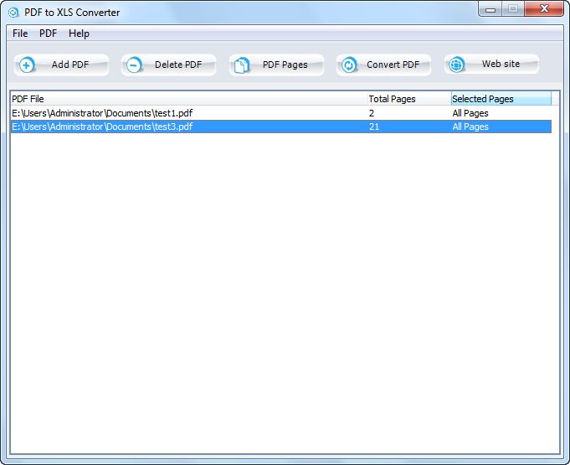Open the File menu
Viewport: 570px width, 465px height.
[20, 34]
